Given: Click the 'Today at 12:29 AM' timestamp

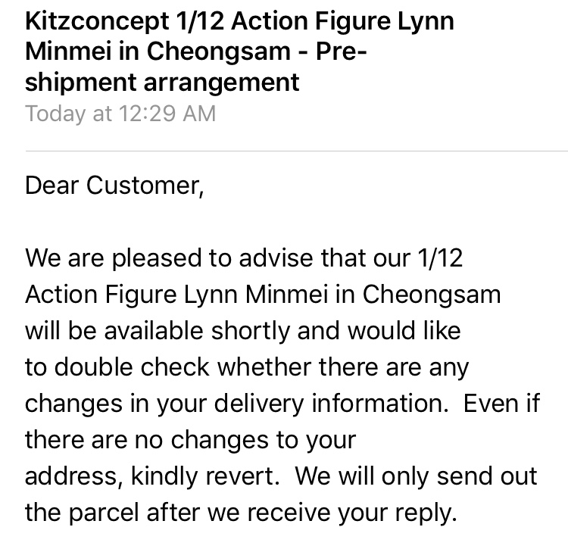Looking at the screenshot, I should [120, 114].
